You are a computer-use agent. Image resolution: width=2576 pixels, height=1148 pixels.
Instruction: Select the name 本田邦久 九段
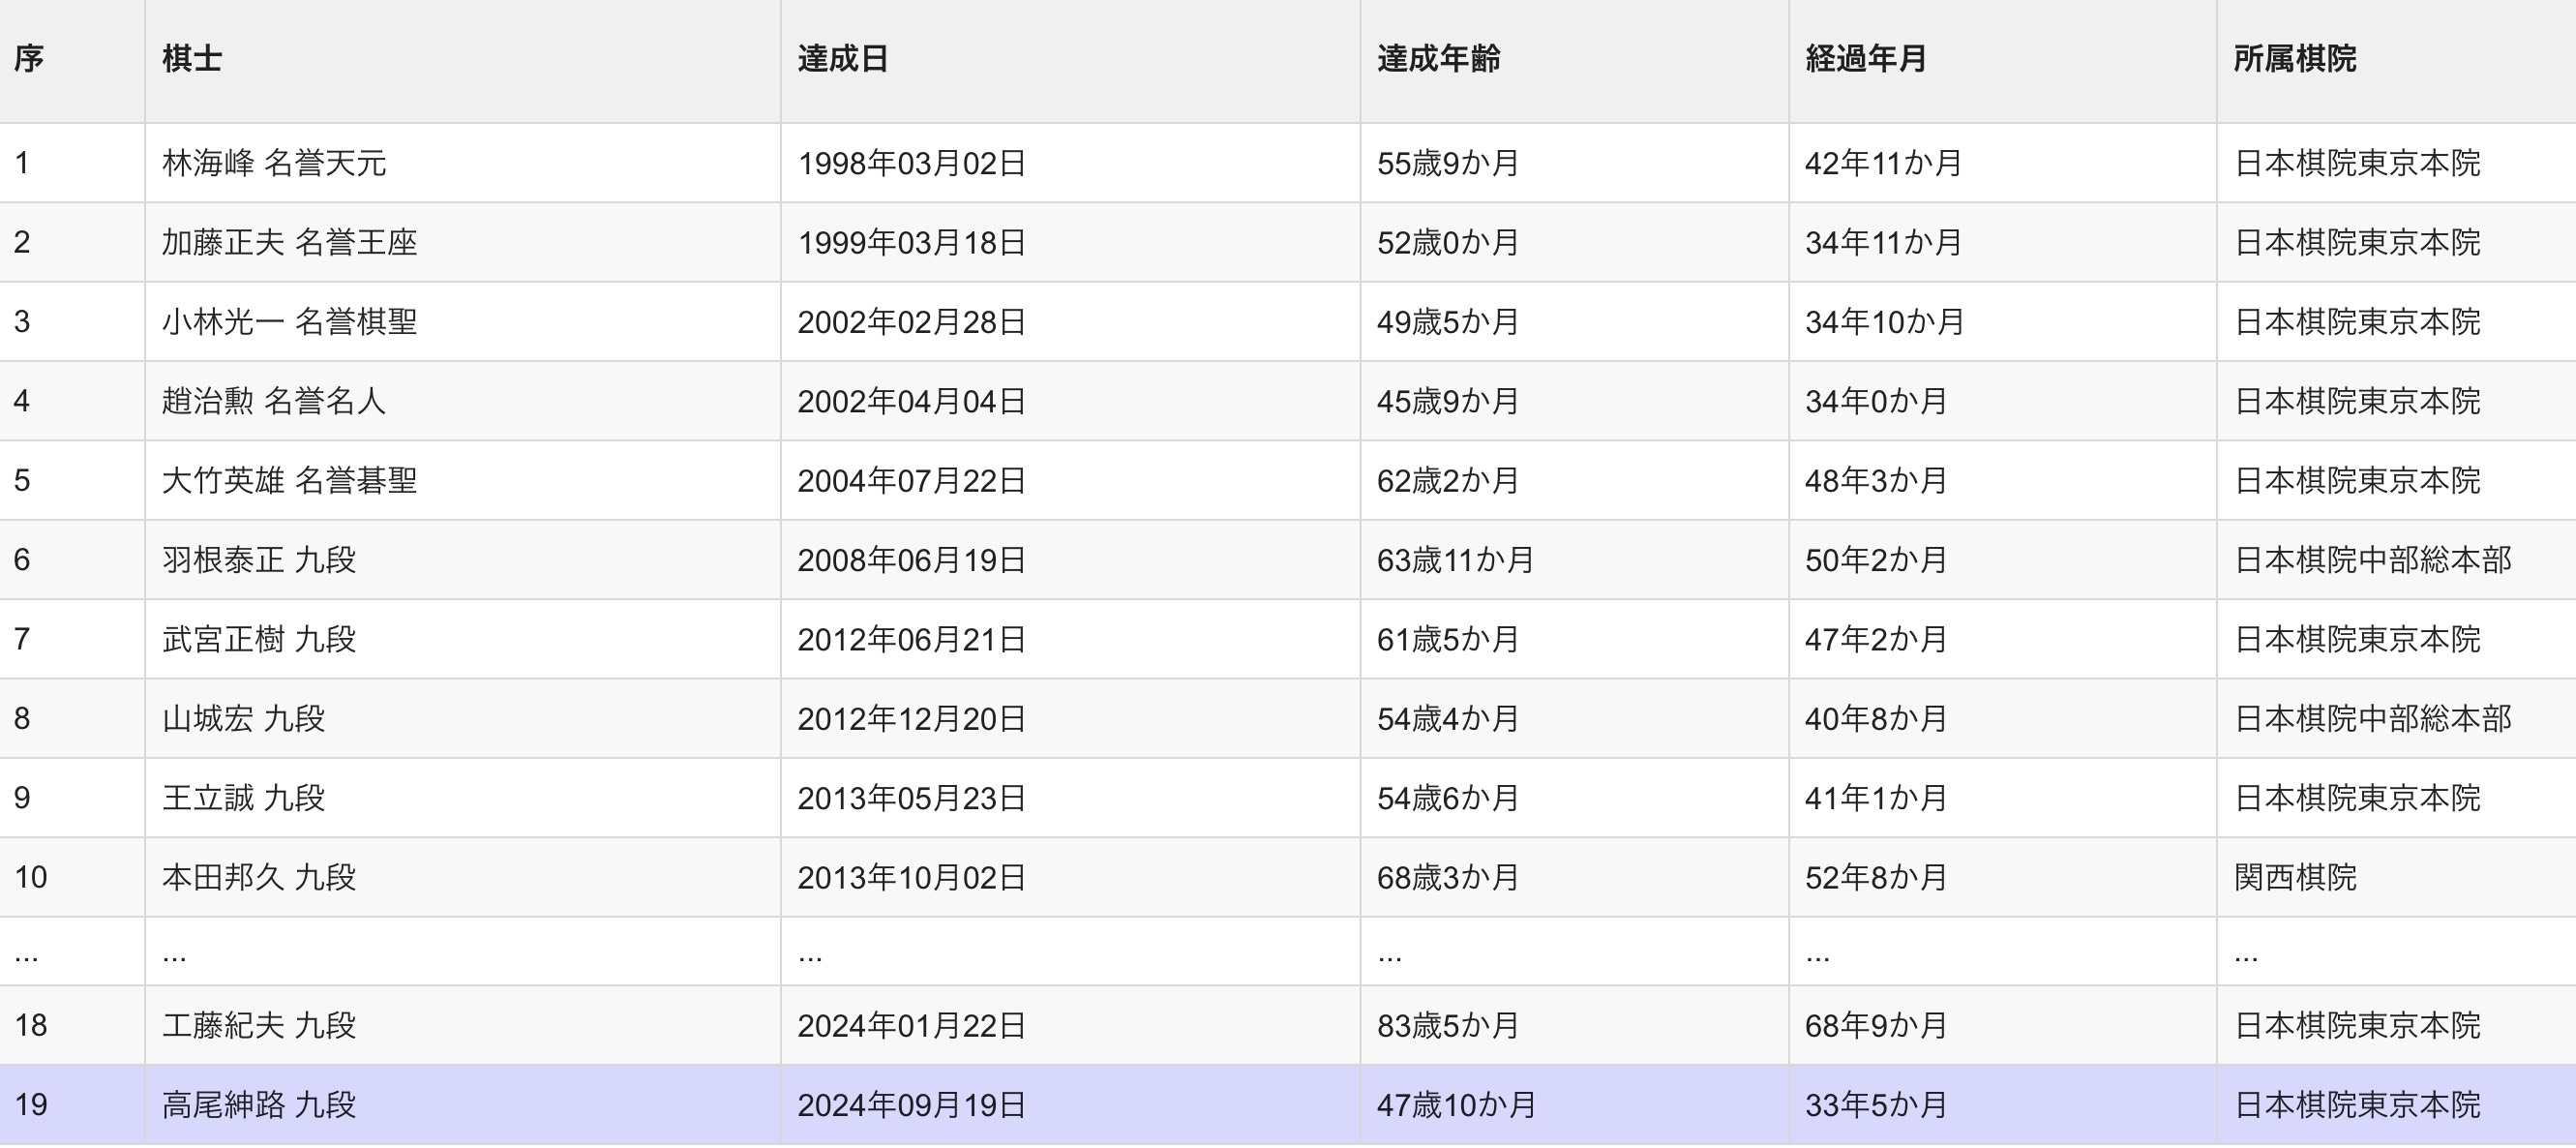tap(259, 878)
